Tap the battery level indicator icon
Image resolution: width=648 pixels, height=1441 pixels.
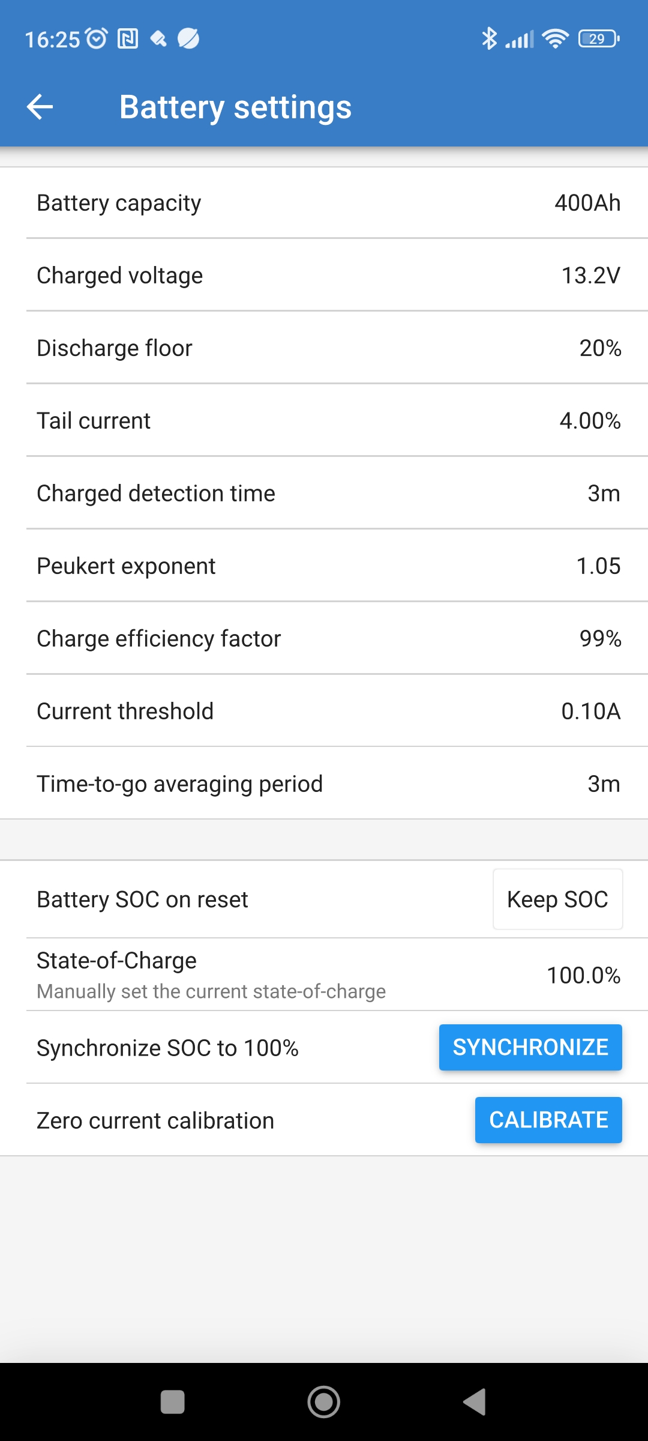pyautogui.click(x=598, y=39)
